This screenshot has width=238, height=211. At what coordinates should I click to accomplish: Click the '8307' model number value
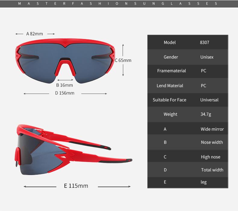205,43
